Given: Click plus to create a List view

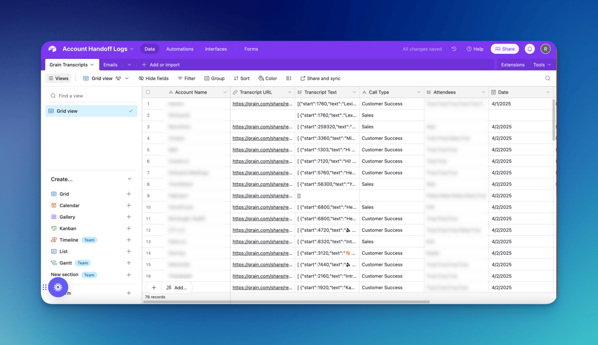Looking at the screenshot, I should pos(129,251).
